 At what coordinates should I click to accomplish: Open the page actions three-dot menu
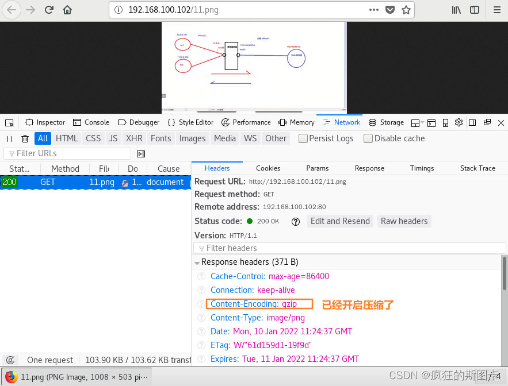pyautogui.click(x=373, y=10)
